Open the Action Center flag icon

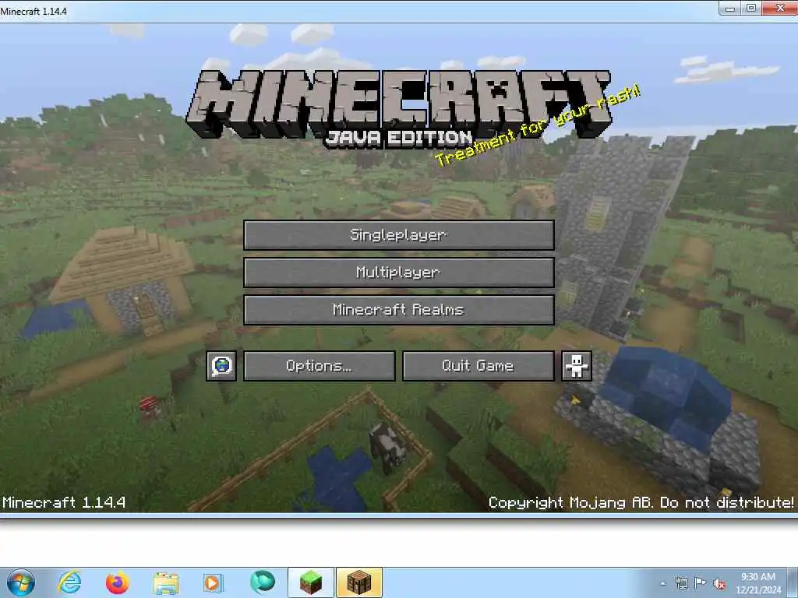click(701, 583)
